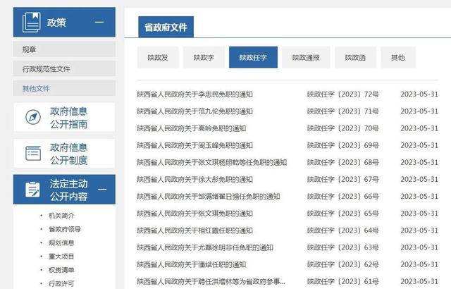Viewport: 451px width, 289px height.
Task: Click document number 陕政任字〔2023〕65号
Action: click(343, 214)
